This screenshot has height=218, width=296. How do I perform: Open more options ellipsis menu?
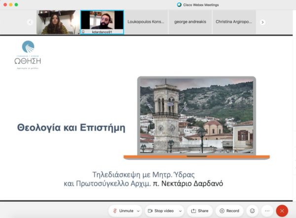pos(267,211)
